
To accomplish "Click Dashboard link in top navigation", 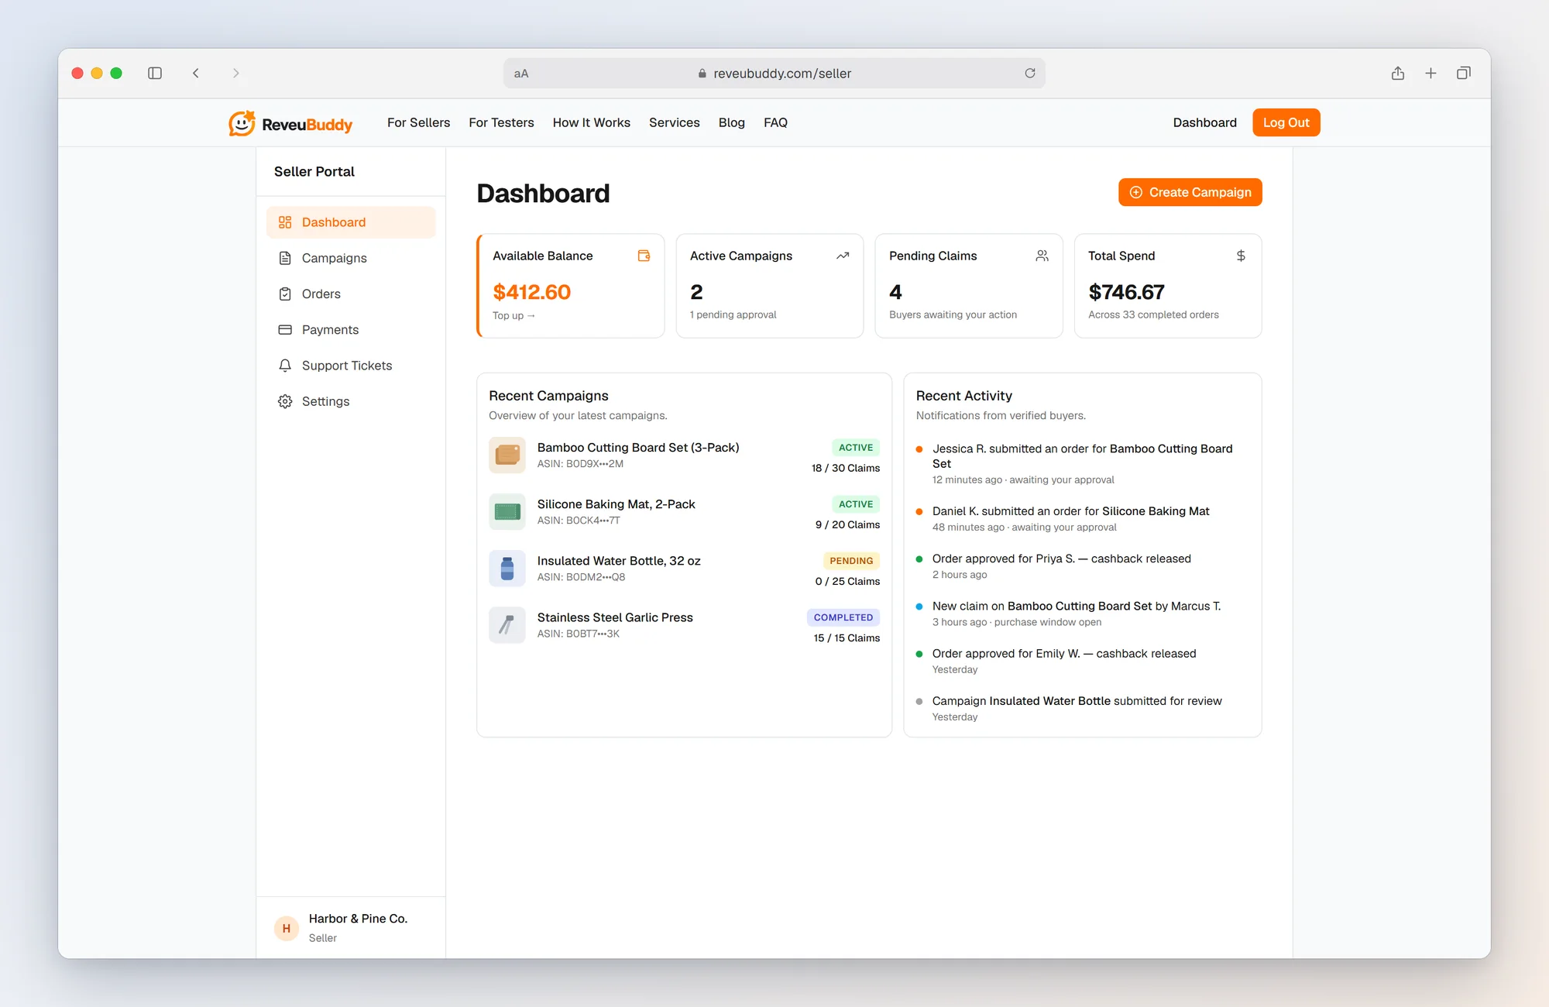I will click(1205, 122).
